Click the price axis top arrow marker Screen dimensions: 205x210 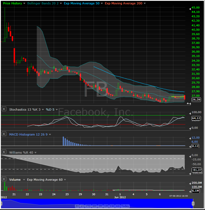[x=190, y=9]
